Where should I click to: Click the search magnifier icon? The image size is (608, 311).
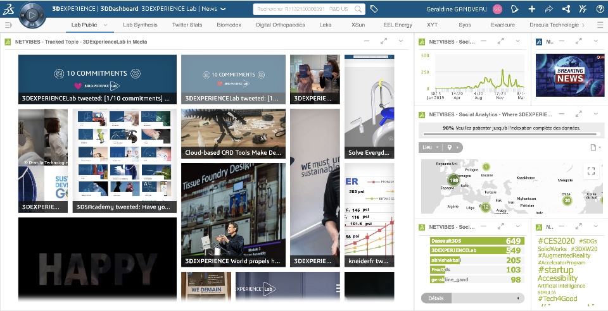click(358, 9)
